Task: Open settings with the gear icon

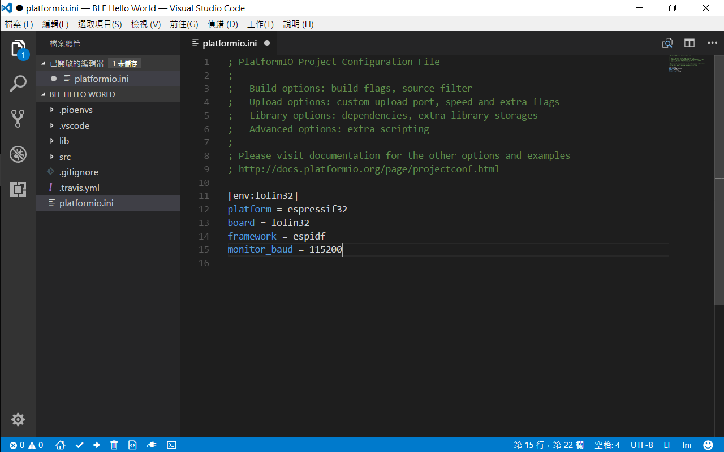Action: 18,419
